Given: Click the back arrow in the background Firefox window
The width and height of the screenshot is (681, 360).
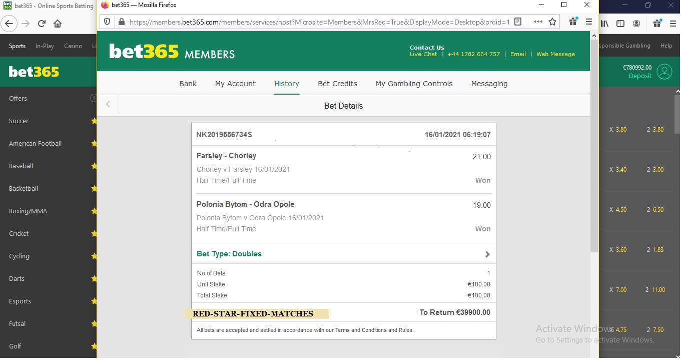Looking at the screenshot, I should pyautogui.click(x=10, y=24).
